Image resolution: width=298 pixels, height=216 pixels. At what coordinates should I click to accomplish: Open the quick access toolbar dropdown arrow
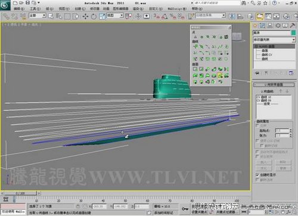[39, 3]
